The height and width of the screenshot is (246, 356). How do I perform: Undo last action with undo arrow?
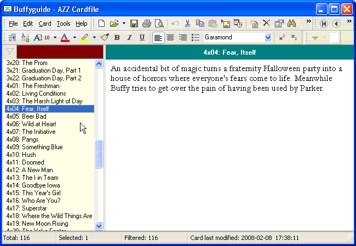tap(175, 24)
